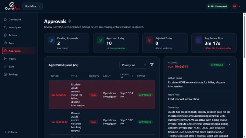Click the Evals bar chart icon
The height and width of the screenshot is (138, 246).
click(x=5, y=66)
